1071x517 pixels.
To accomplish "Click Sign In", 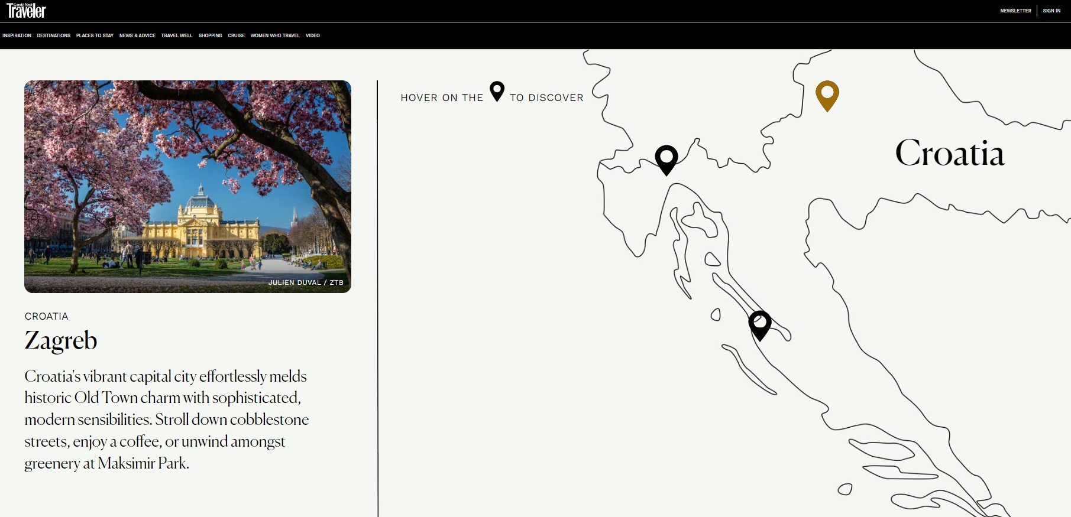I will pyautogui.click(x=1051, y=11).
